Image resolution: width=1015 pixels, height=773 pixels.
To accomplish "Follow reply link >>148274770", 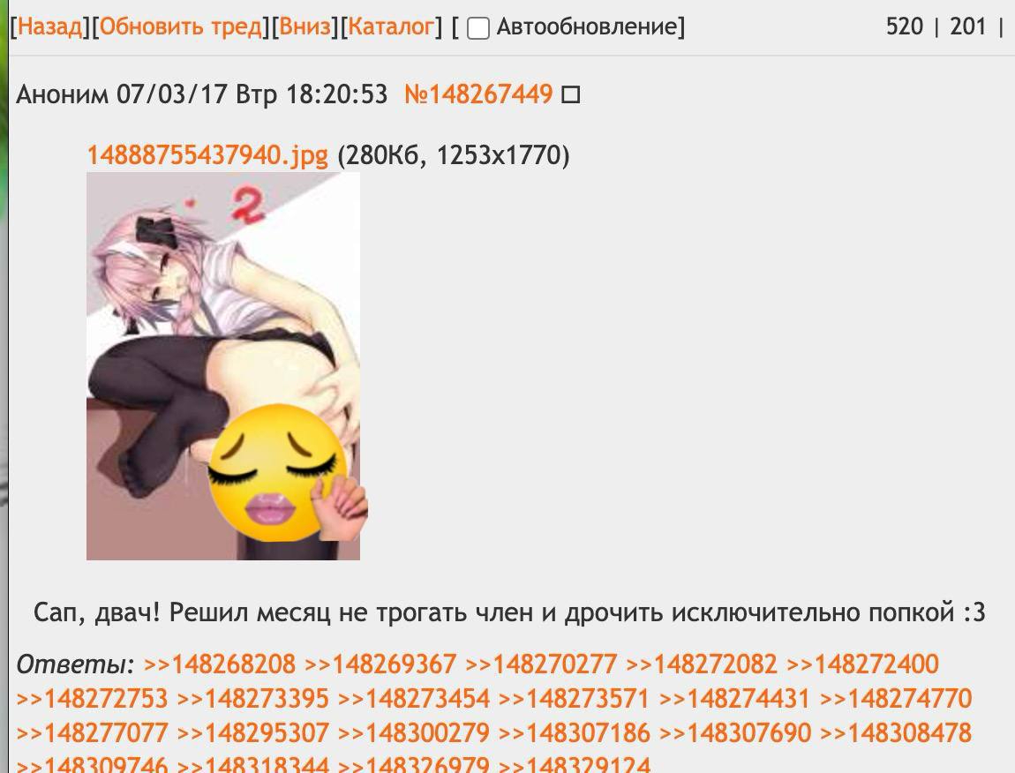I will (896, 699).
